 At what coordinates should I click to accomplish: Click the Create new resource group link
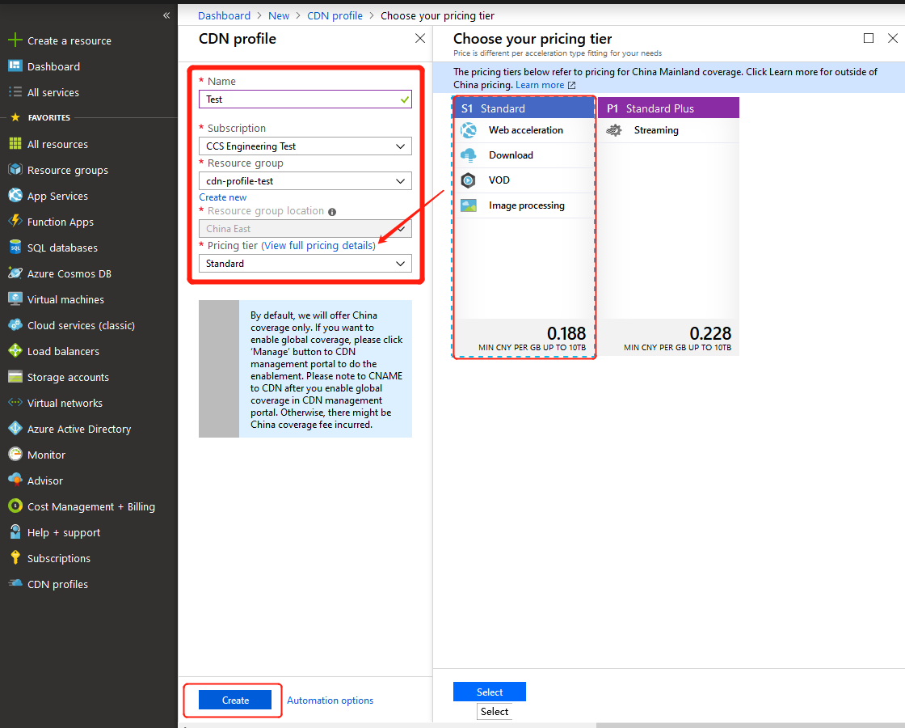pyautogui.click(x=223, y=197)
